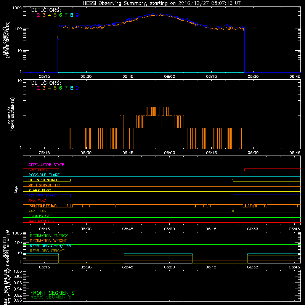
Task: Click the DECIMATION_WEIGHT legend label
Action: point(48,241)
